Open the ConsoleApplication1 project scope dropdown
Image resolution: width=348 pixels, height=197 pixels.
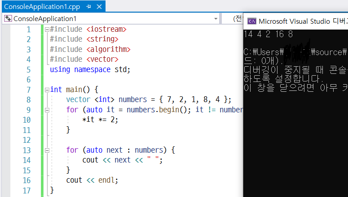216,19
